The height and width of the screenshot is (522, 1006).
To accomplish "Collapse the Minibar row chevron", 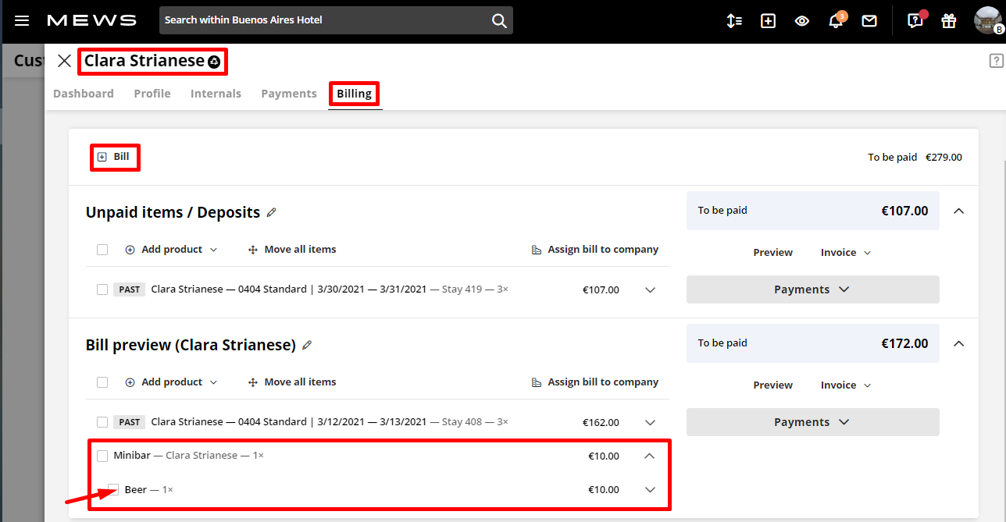I will [650, 456].
